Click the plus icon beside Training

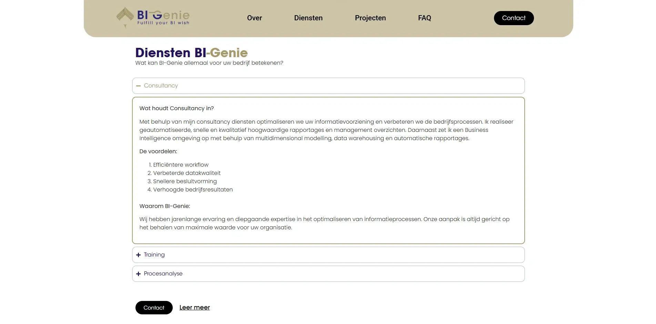pos(138,255)
